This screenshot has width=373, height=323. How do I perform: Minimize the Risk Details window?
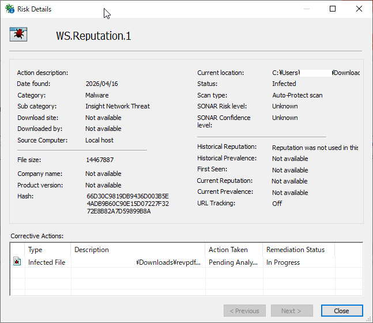(x=307, y=9)
